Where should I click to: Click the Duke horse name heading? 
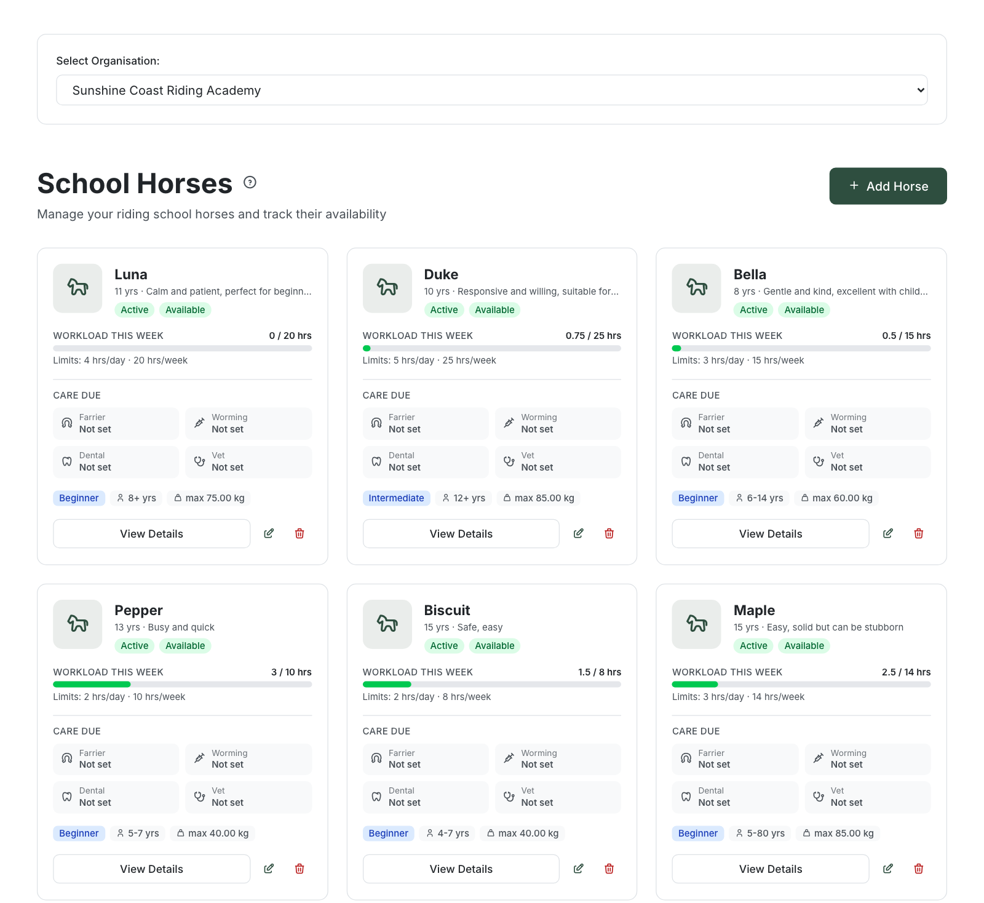(x=441, y=274)
